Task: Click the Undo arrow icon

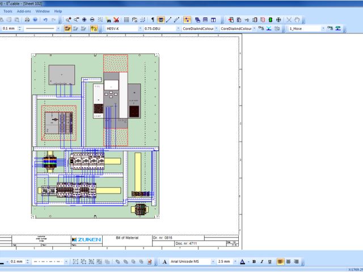Action: [x=45, y=19]
